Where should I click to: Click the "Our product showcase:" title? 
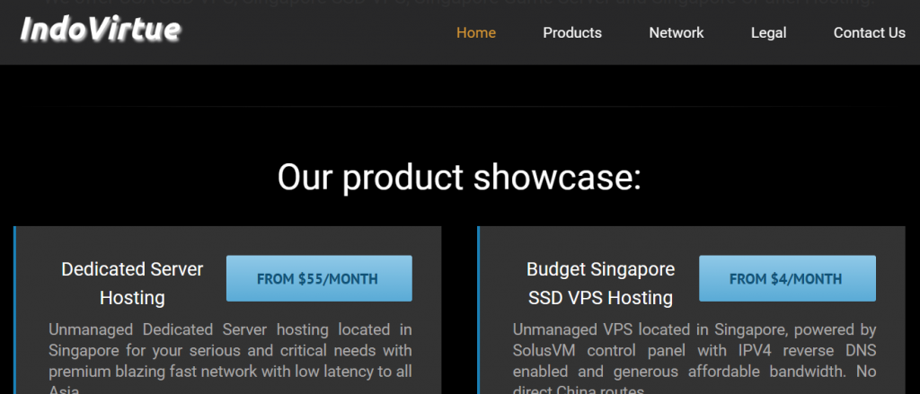459,177
